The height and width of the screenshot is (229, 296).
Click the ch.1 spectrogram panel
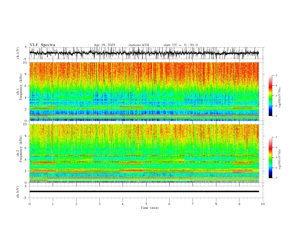144,91
